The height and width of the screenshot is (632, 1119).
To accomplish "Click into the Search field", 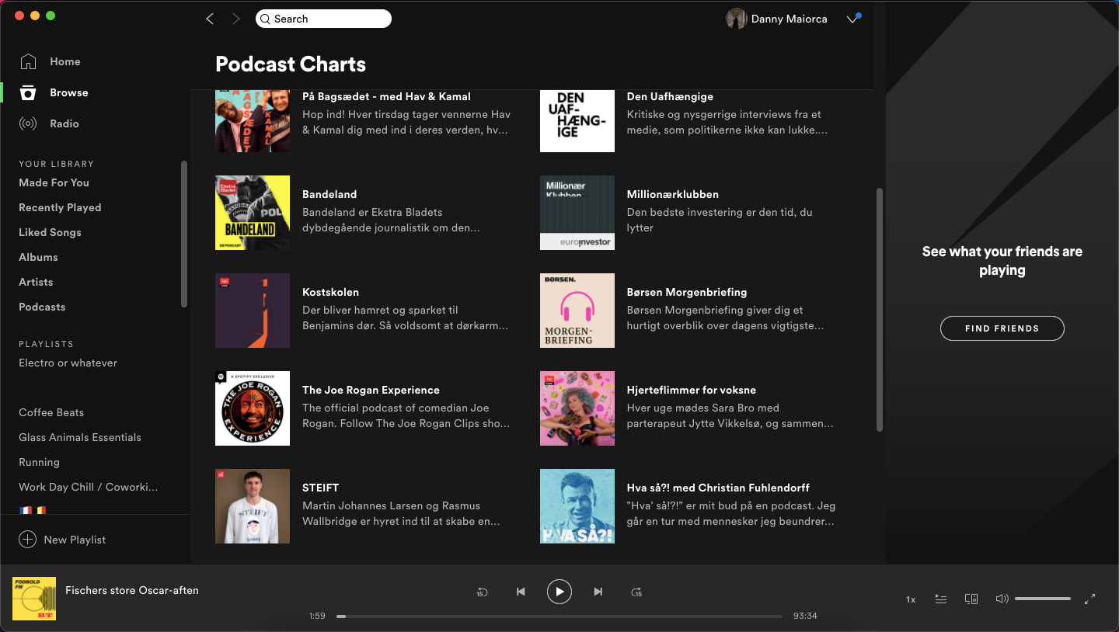I will tap(323, 19).
